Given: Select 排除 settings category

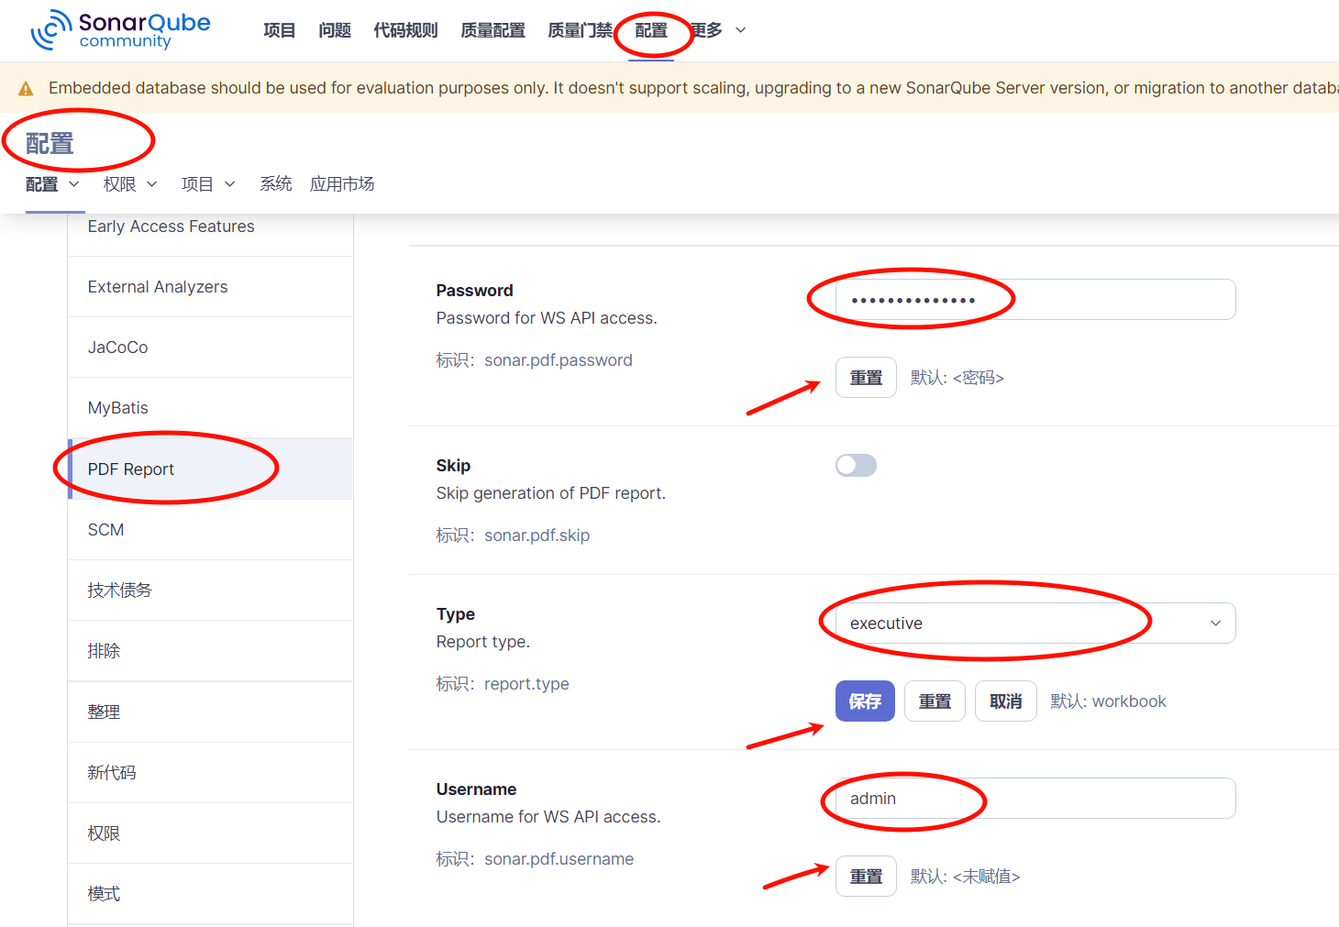Looking at the screenshot, I should [210, 651].
